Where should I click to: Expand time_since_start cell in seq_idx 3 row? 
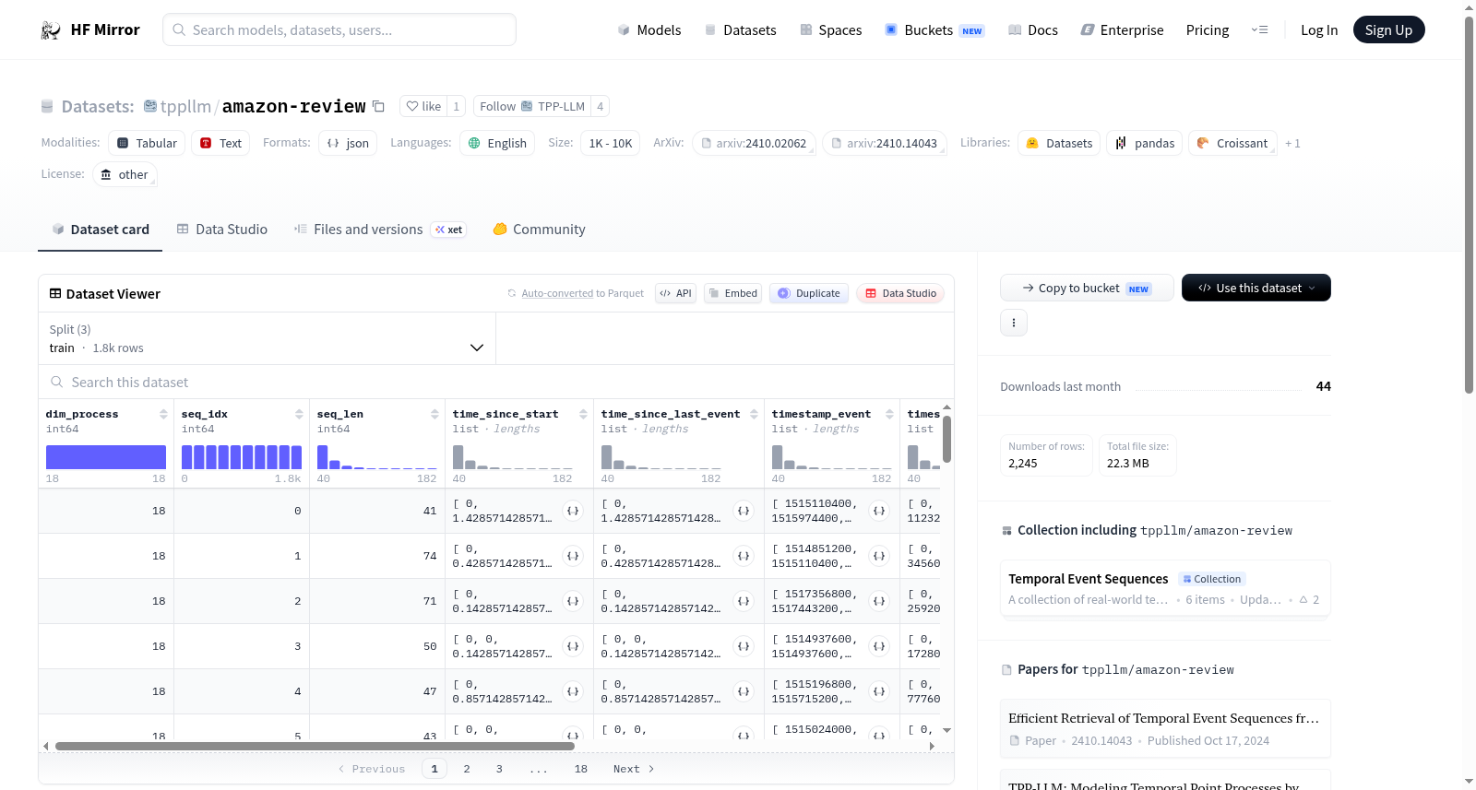573,646
